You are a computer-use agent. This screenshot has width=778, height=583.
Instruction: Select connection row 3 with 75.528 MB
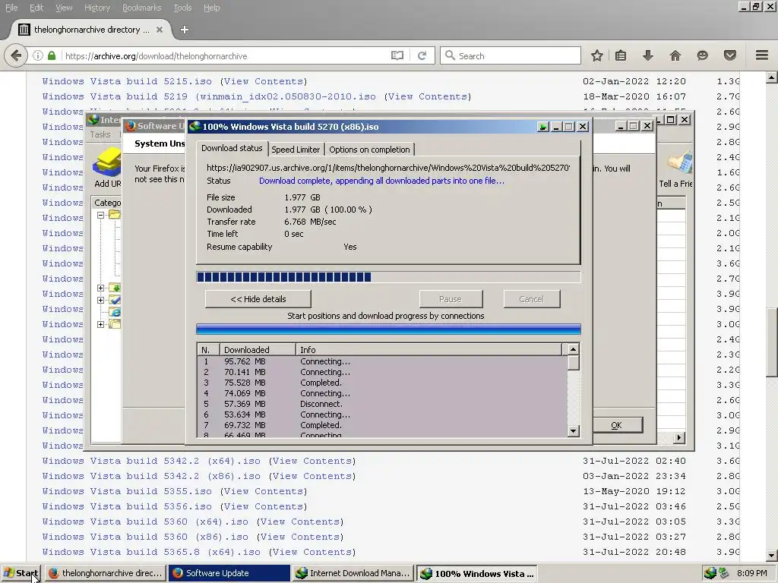[x=382, y=383]
